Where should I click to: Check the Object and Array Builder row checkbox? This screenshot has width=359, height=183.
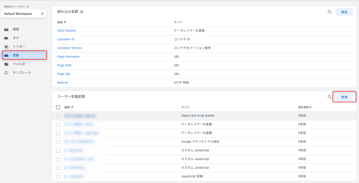58,115
